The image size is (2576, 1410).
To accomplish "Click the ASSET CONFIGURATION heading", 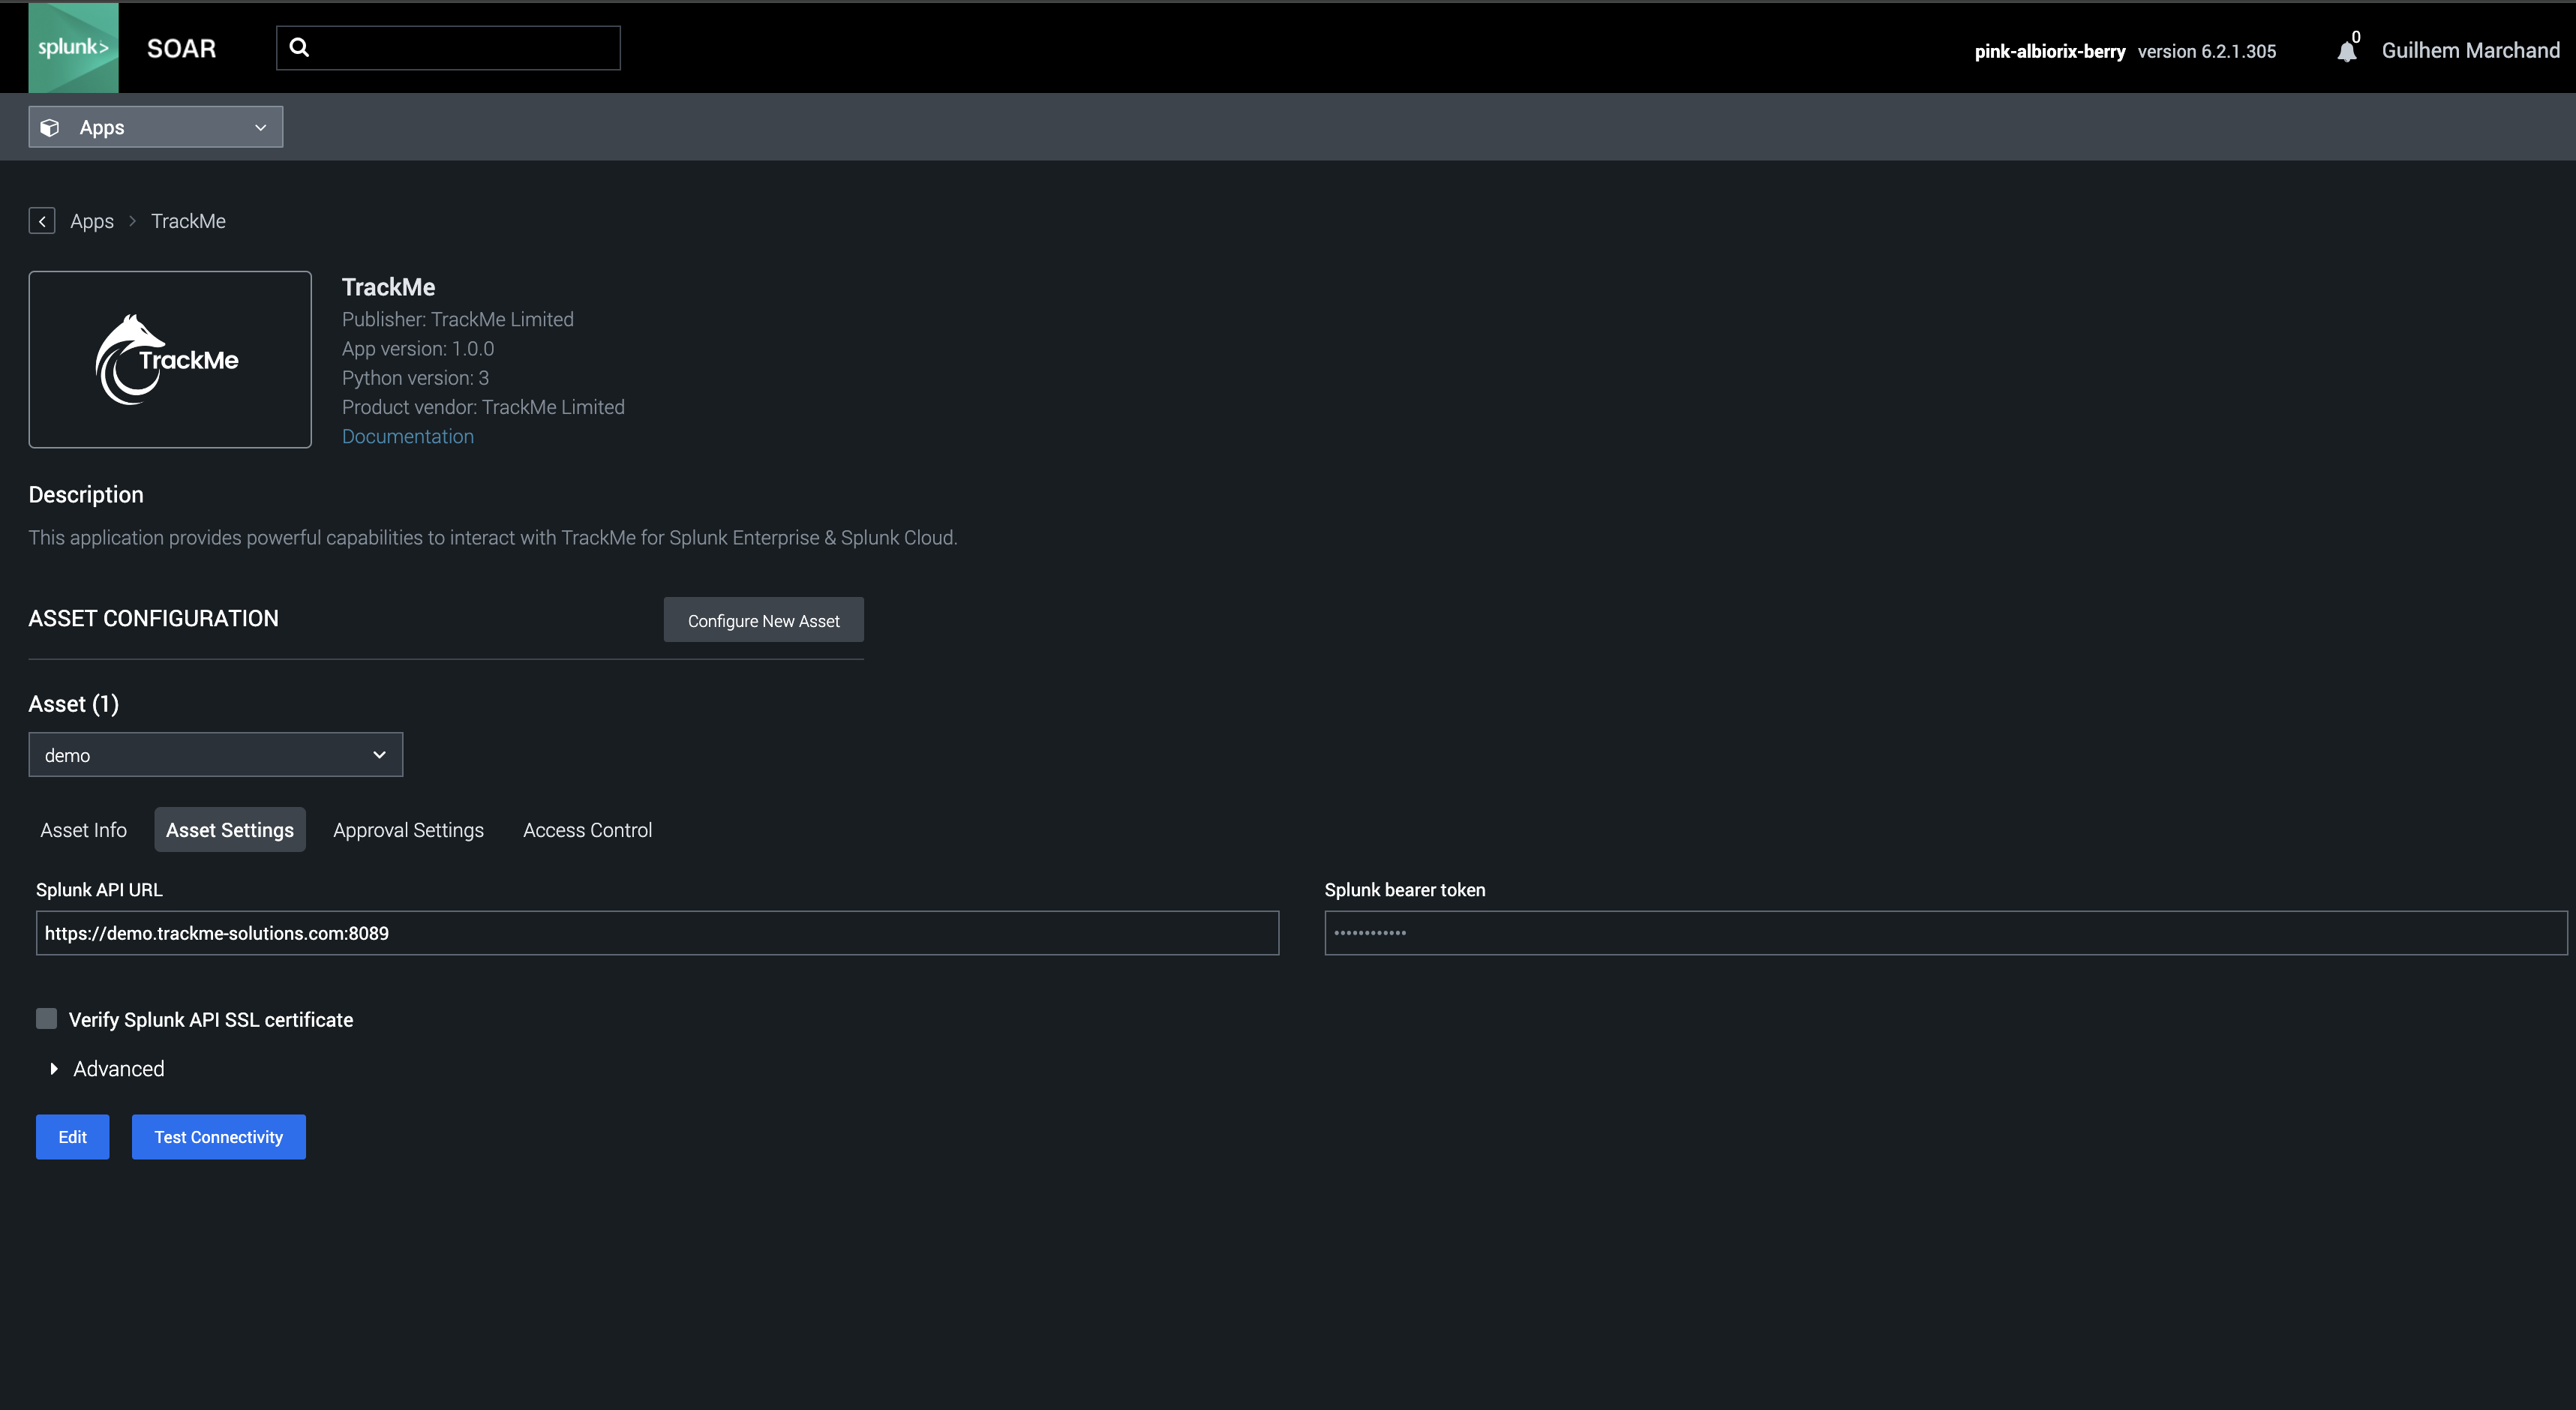I will pos(154,619).
